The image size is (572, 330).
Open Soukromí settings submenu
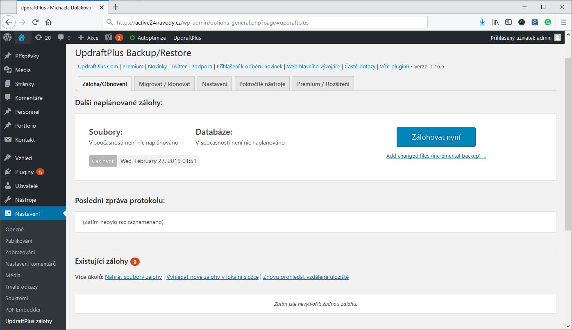[x=17, y=298]
